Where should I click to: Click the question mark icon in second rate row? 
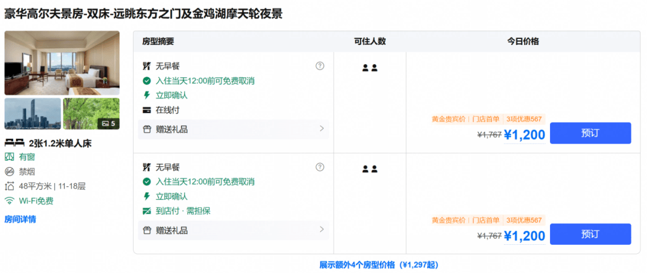coord(320,167)
